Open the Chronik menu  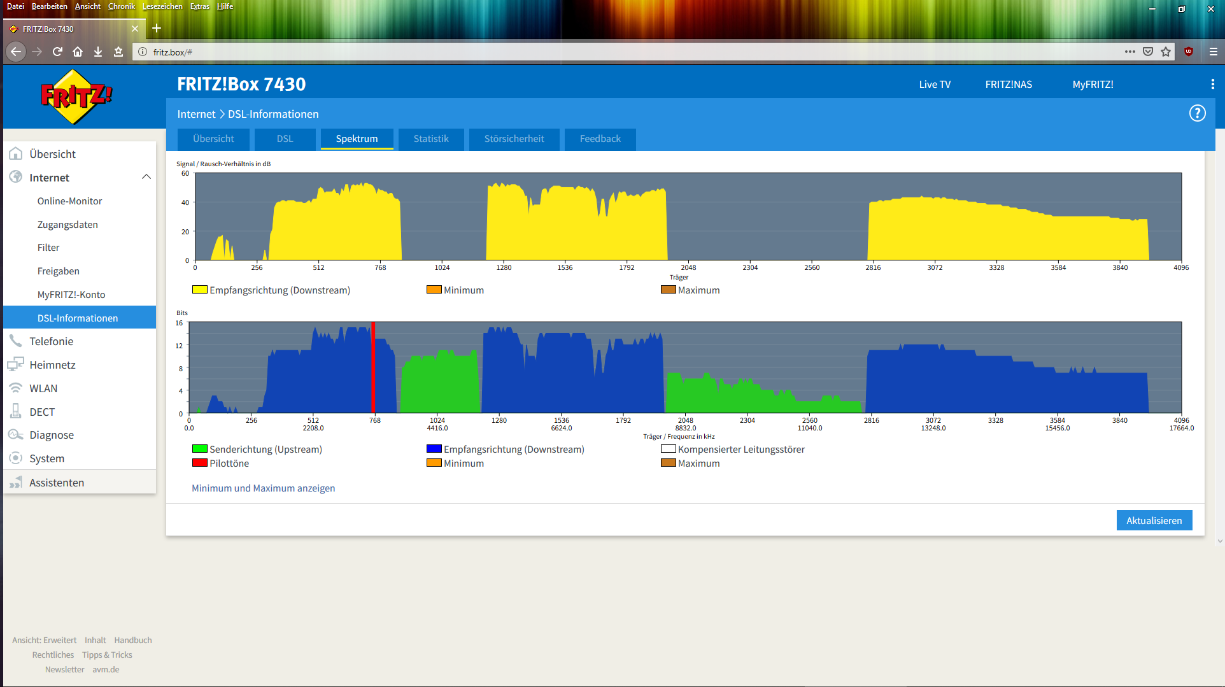click(x=122, y=6)
